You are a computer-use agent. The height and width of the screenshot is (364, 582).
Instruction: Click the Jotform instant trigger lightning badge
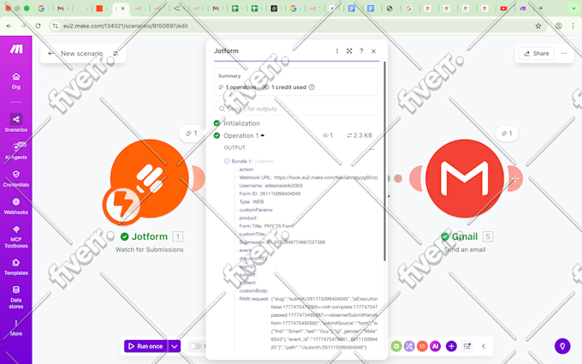tap(122, 205)
